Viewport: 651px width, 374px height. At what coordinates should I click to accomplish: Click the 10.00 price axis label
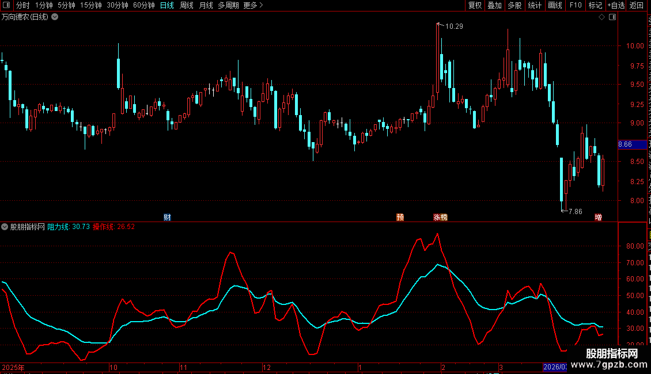(x=635, y=46)
